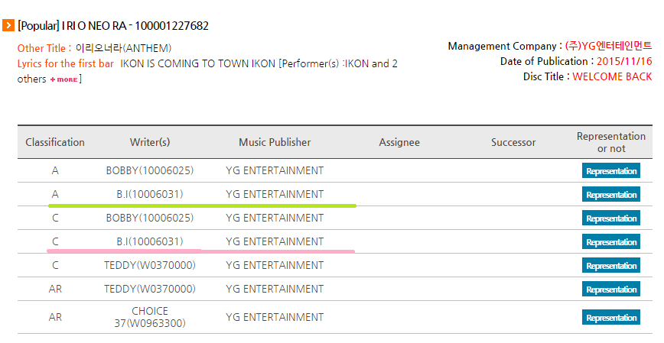Screen dimensions: 664x343
Task: Click the Classification column header
Action: click(55, 142)
